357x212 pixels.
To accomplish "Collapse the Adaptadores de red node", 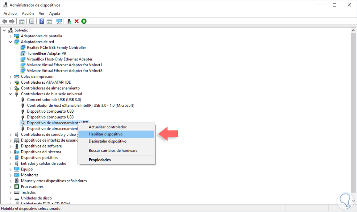I will pos(10,42).
